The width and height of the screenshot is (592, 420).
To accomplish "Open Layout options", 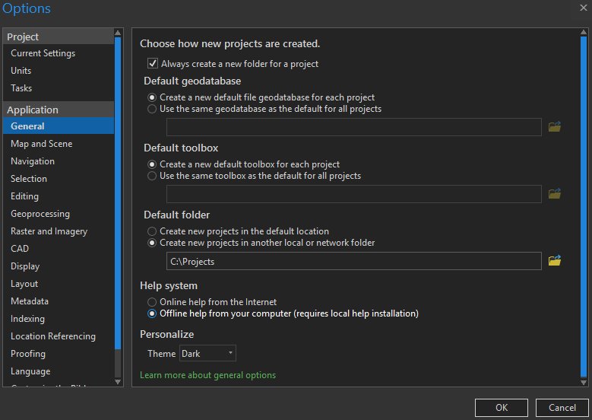I will pos(59,284).
